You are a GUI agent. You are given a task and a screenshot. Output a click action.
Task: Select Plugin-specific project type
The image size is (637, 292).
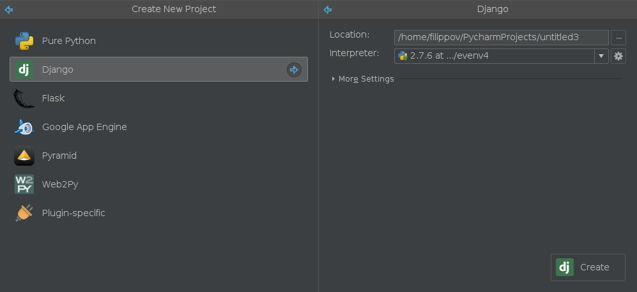pyautogui.click(x=158, y=213)
